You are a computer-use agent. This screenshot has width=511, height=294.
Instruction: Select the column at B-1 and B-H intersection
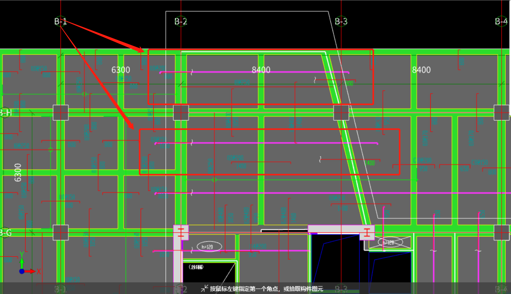pos(60,112)
